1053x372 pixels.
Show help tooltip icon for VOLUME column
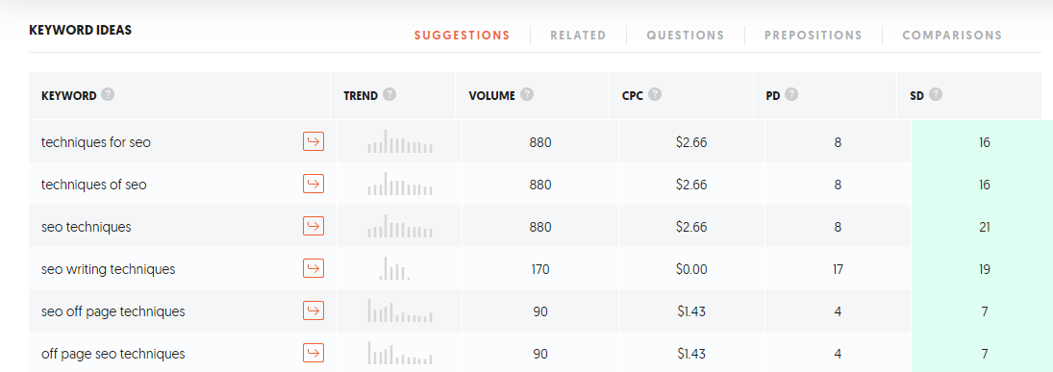point(527,94)
